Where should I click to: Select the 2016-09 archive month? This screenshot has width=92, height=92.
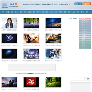85,21
